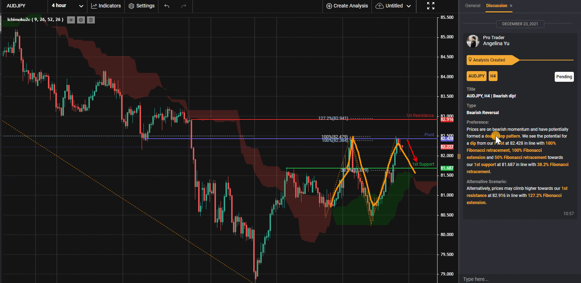Click the Bearish Reversal type text
This screenshot has width=581, height=283.
483,113
